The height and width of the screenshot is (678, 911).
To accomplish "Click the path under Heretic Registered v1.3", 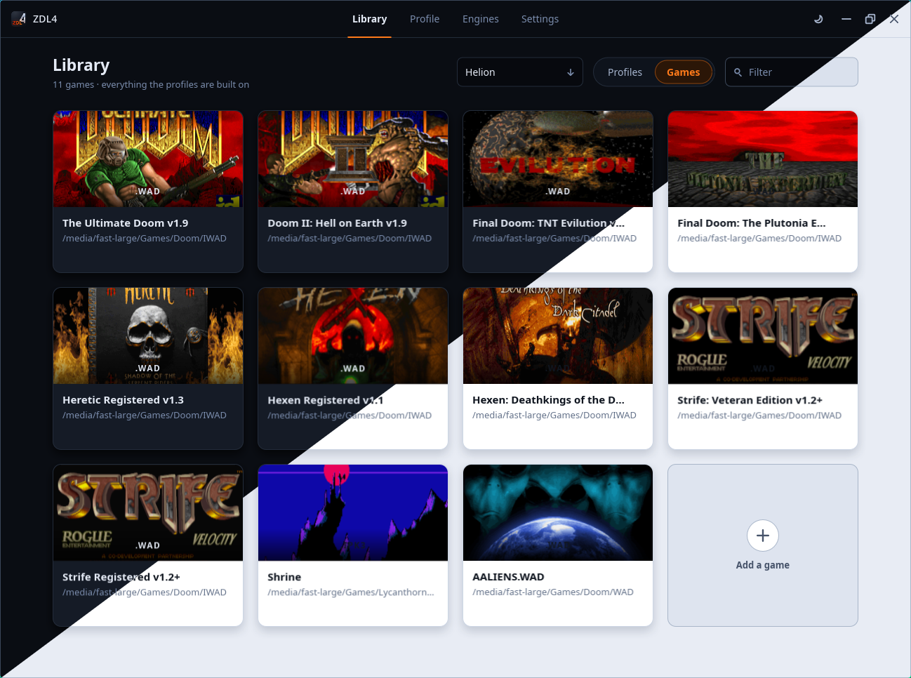I will 145,416.
